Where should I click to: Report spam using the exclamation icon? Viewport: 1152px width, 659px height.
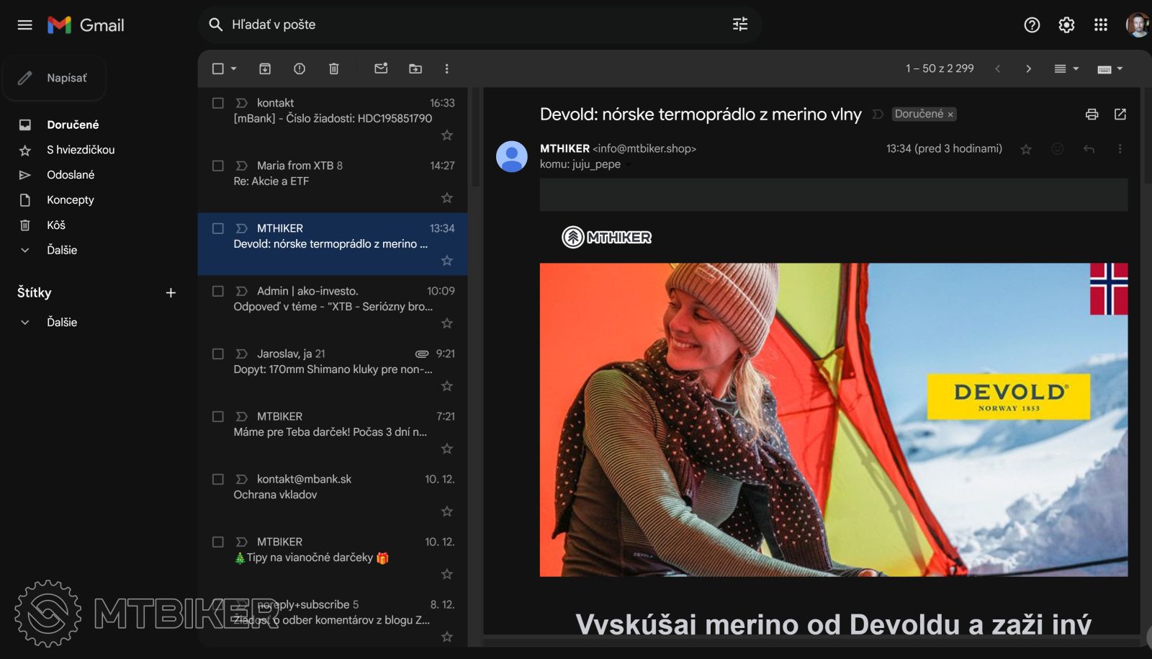pos(300,68)
